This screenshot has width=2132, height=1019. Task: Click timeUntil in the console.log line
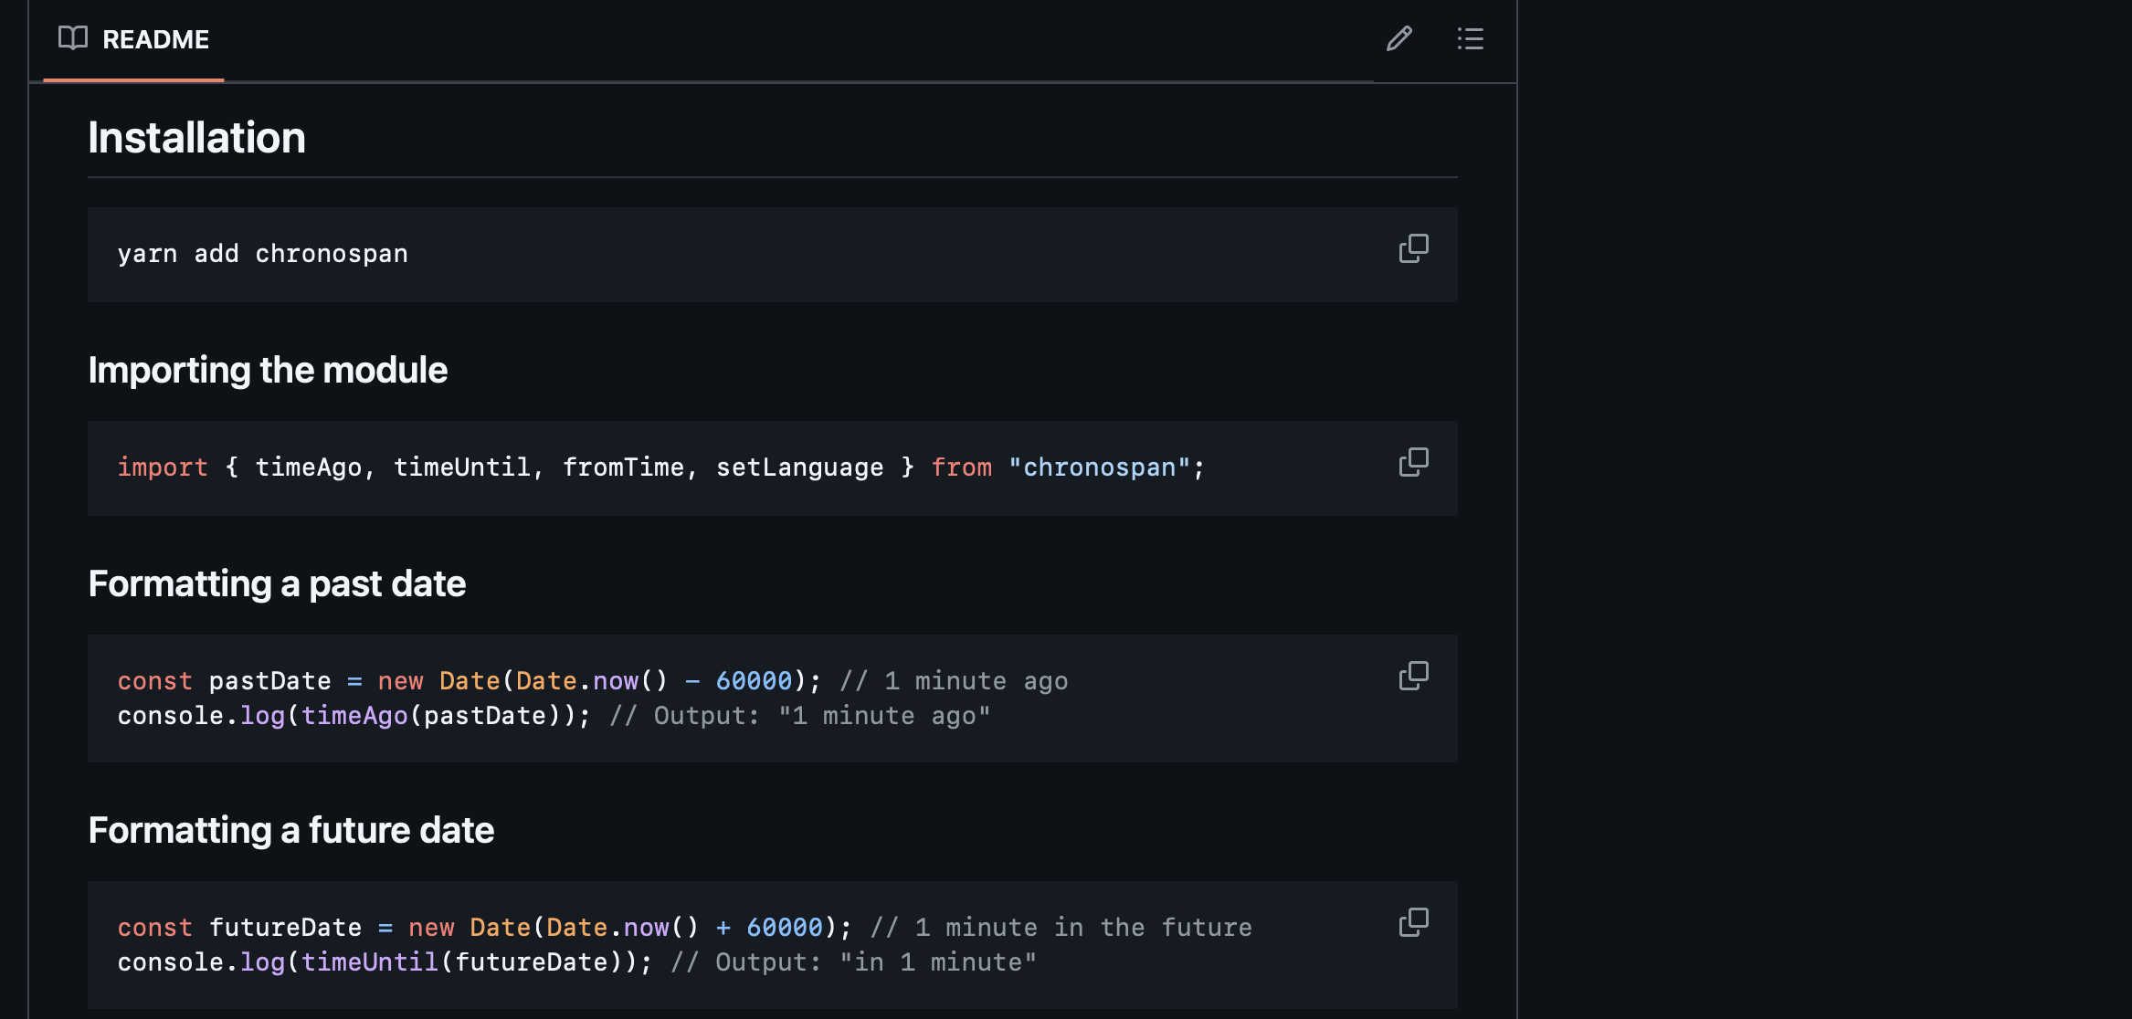click(x=369, y=962)
